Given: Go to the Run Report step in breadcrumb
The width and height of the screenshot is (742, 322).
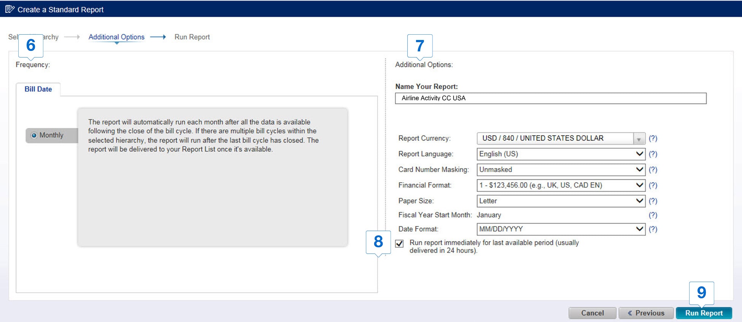Looking at the screenshot, I should pos(192,37).
